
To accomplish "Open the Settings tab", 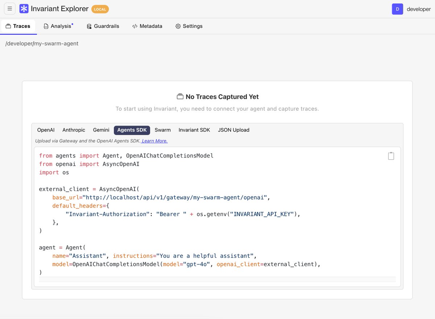I will point(189,26).
